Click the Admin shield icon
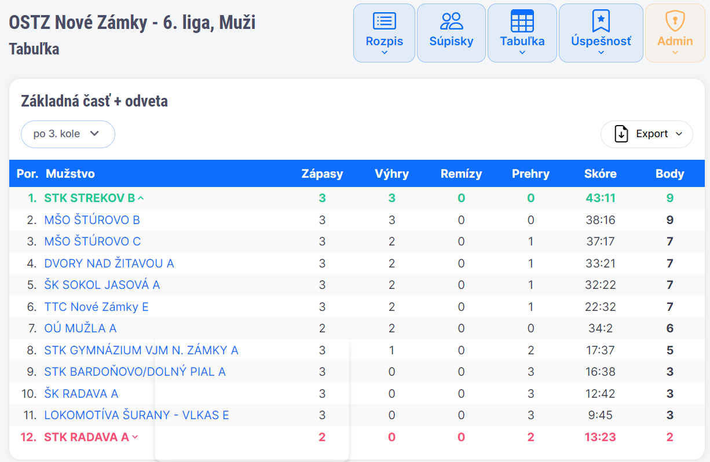The width and height of the screenshot is (710, 462). pyautogui.click(x=675, y=21)
